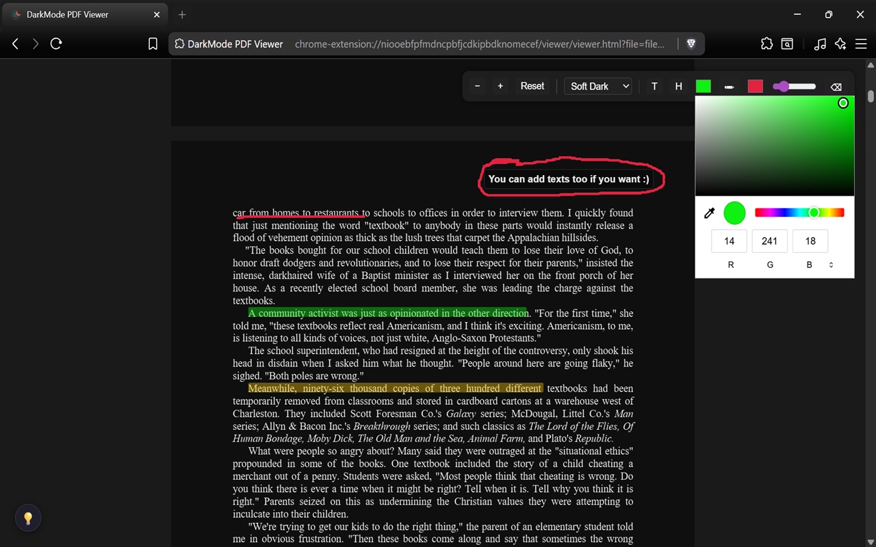Click the italic title 'Animal Farm,'
Image resolution: width=876 pixels, height=547 pixels.
[x=495, y=438]
